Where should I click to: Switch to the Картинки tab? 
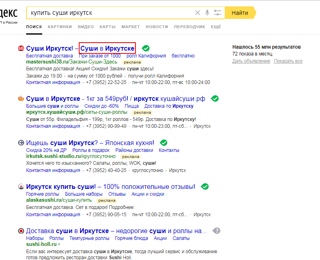[60, 27]
